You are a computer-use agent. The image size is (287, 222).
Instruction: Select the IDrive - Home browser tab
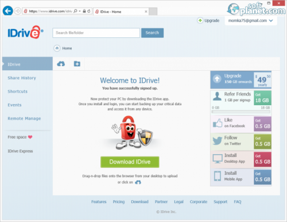click(x=121, y=12)
